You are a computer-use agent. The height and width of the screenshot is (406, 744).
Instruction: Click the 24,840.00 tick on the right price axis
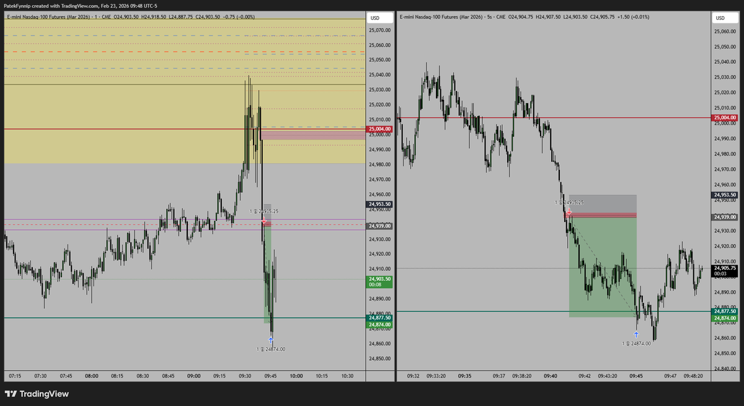pos(725,369)
